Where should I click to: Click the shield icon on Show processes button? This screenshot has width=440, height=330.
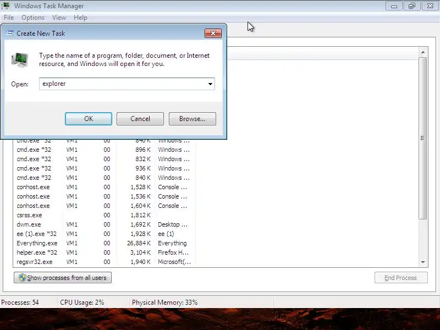tap(22, 278)
